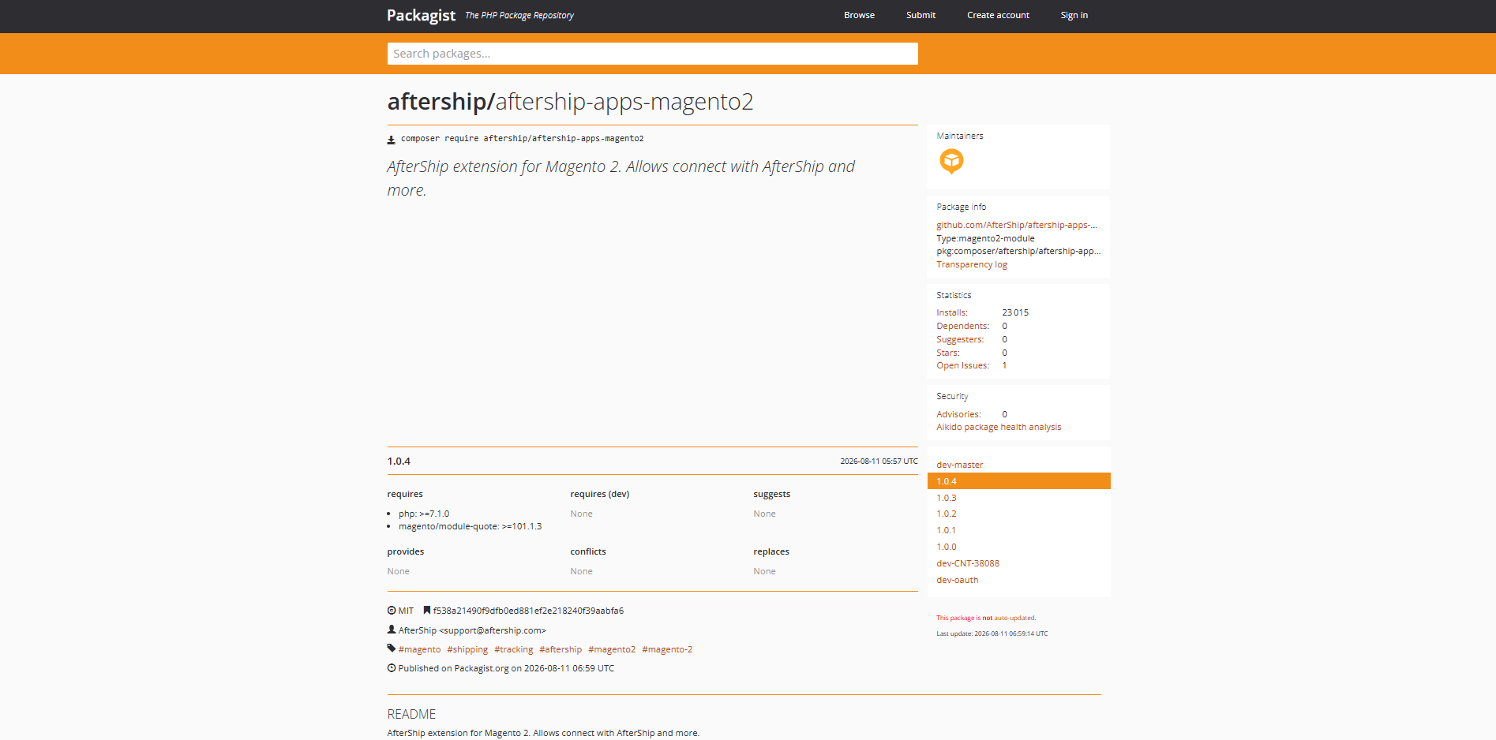The width and height of the screenshot is (1496, 740).
Task: Open the Submit menu item
Action: tap(920, 15)
